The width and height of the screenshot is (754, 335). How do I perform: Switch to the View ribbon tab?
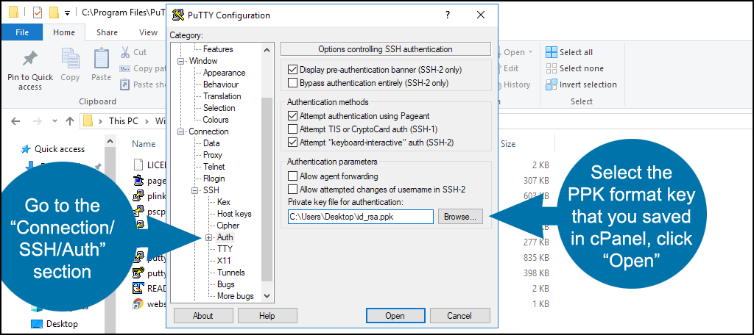148,32
